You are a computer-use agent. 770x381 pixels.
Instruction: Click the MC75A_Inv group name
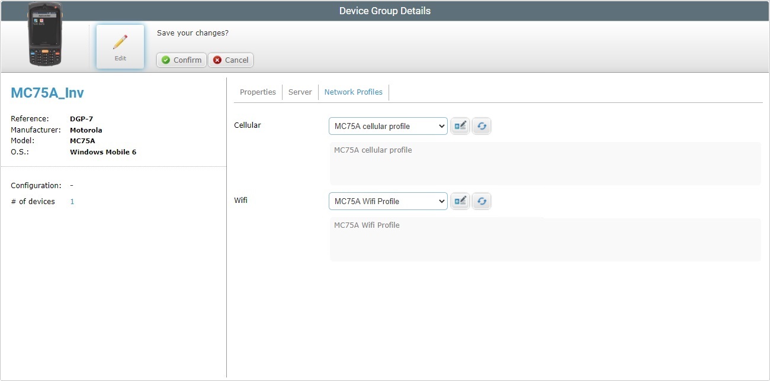[47, 92]
